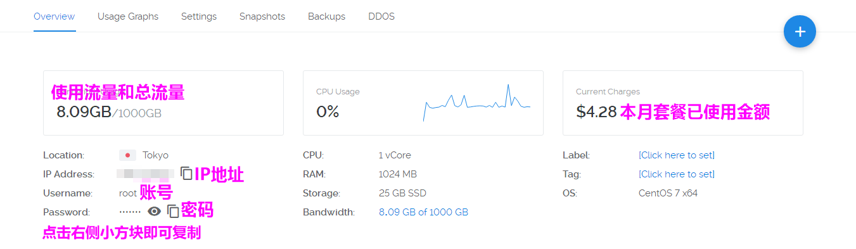Click the CPU Usage 0% value
856x249 pixels.
[x=328, y=112]
